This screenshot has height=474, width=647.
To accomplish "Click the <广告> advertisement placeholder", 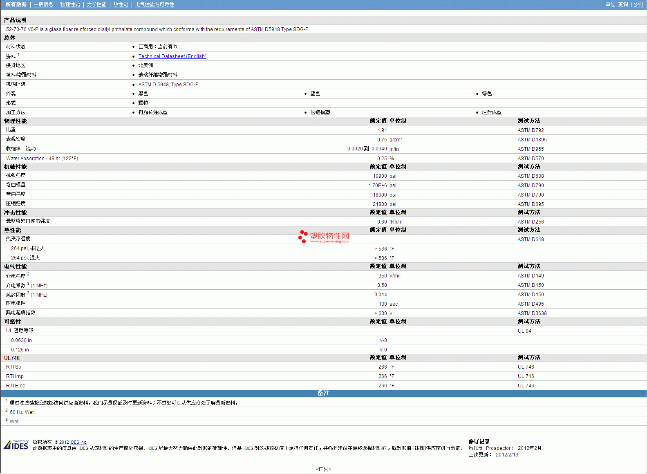I will (x=323, y=469).
